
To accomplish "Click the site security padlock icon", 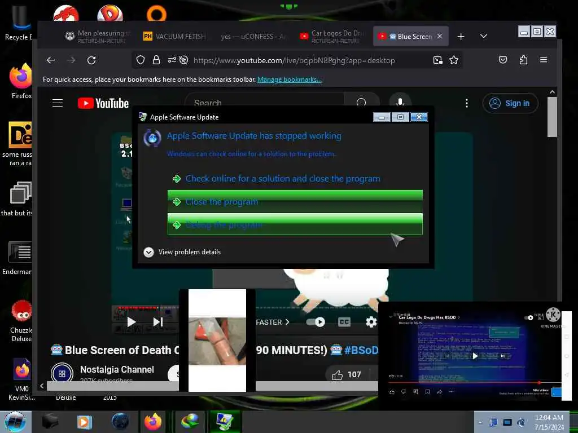I will 156,60.
